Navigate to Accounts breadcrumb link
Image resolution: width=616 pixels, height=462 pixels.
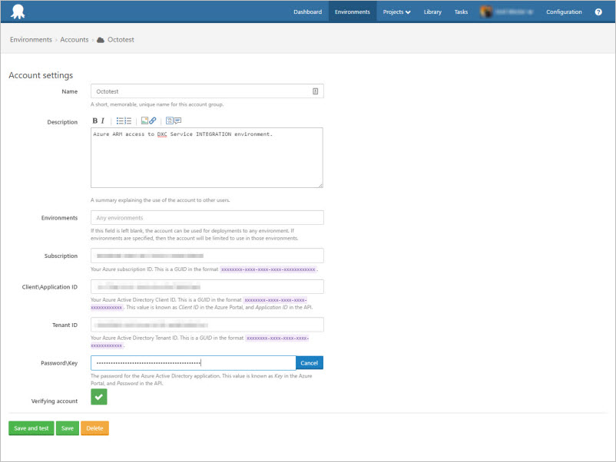coord(75,39)
